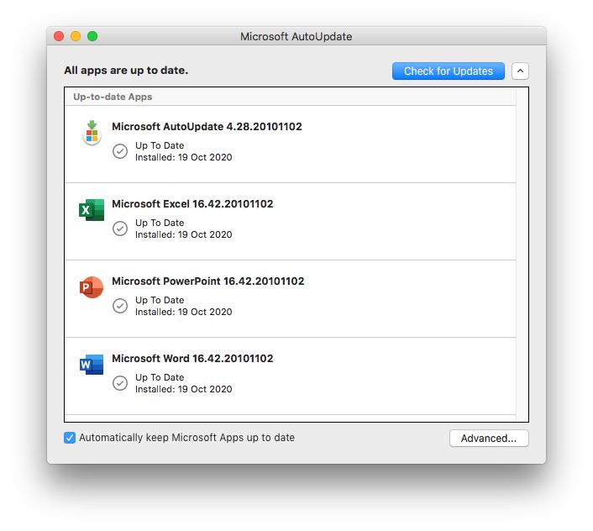Screen dimensions: 593x531
Task: Click the checkmark status icon for Excel
Action: (120, 229)
